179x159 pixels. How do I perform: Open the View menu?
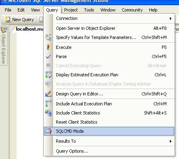point(35,10)
